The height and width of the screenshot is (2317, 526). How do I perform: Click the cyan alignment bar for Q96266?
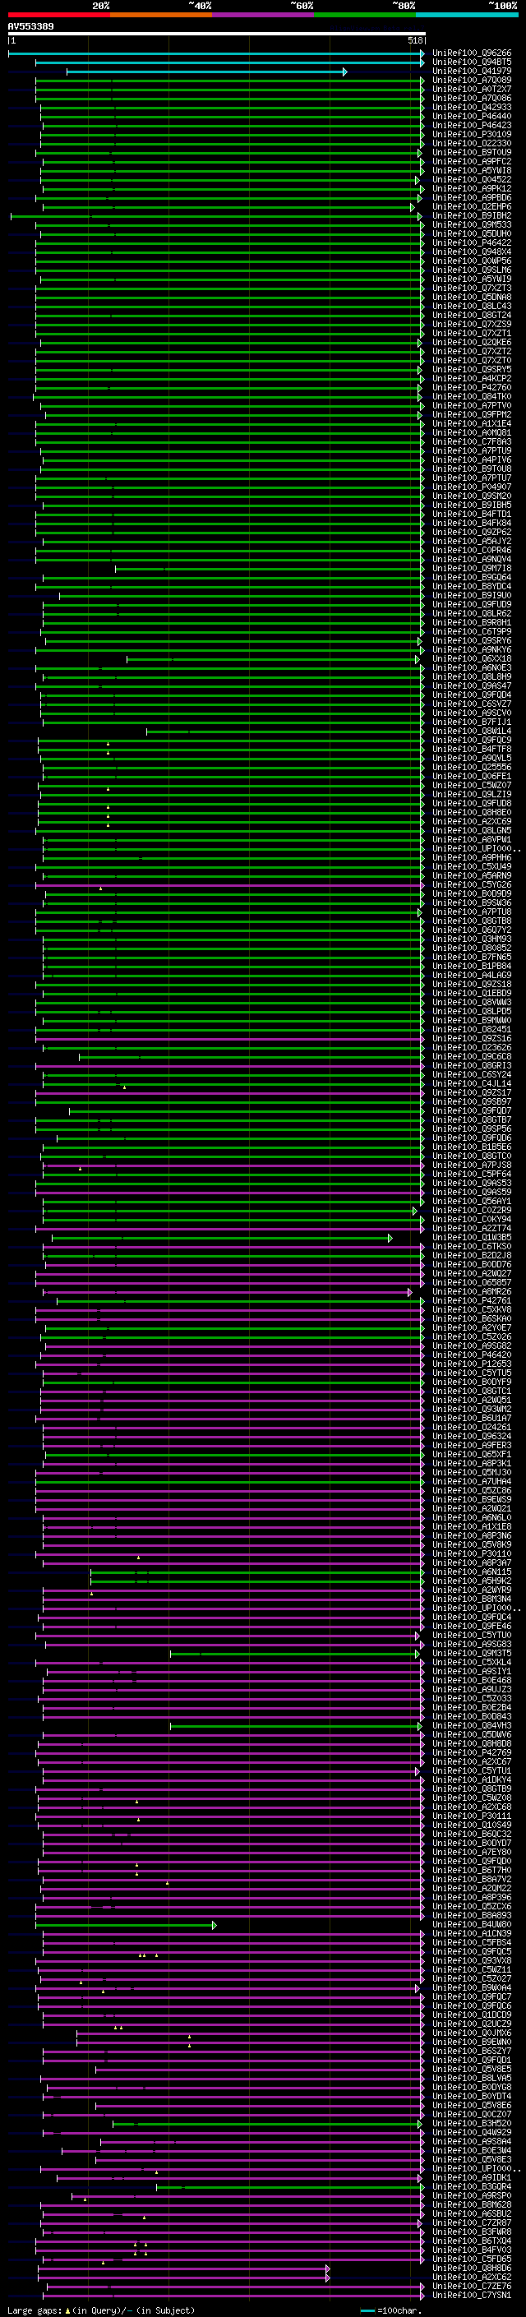coord(216,54)
